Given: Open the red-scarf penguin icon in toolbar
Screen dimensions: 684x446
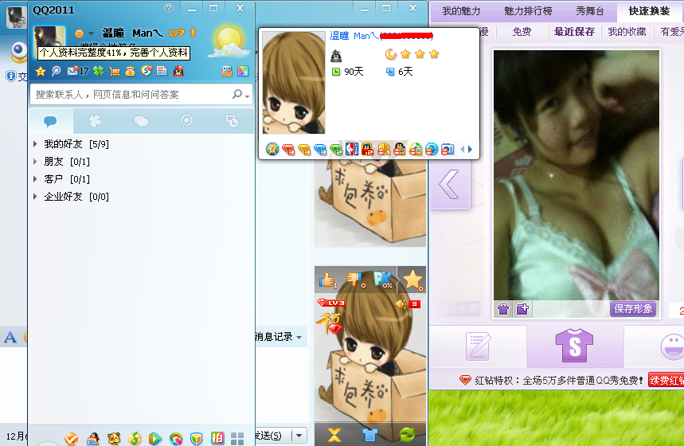Looking at the screenshot, I should click(x=178, y=71).
